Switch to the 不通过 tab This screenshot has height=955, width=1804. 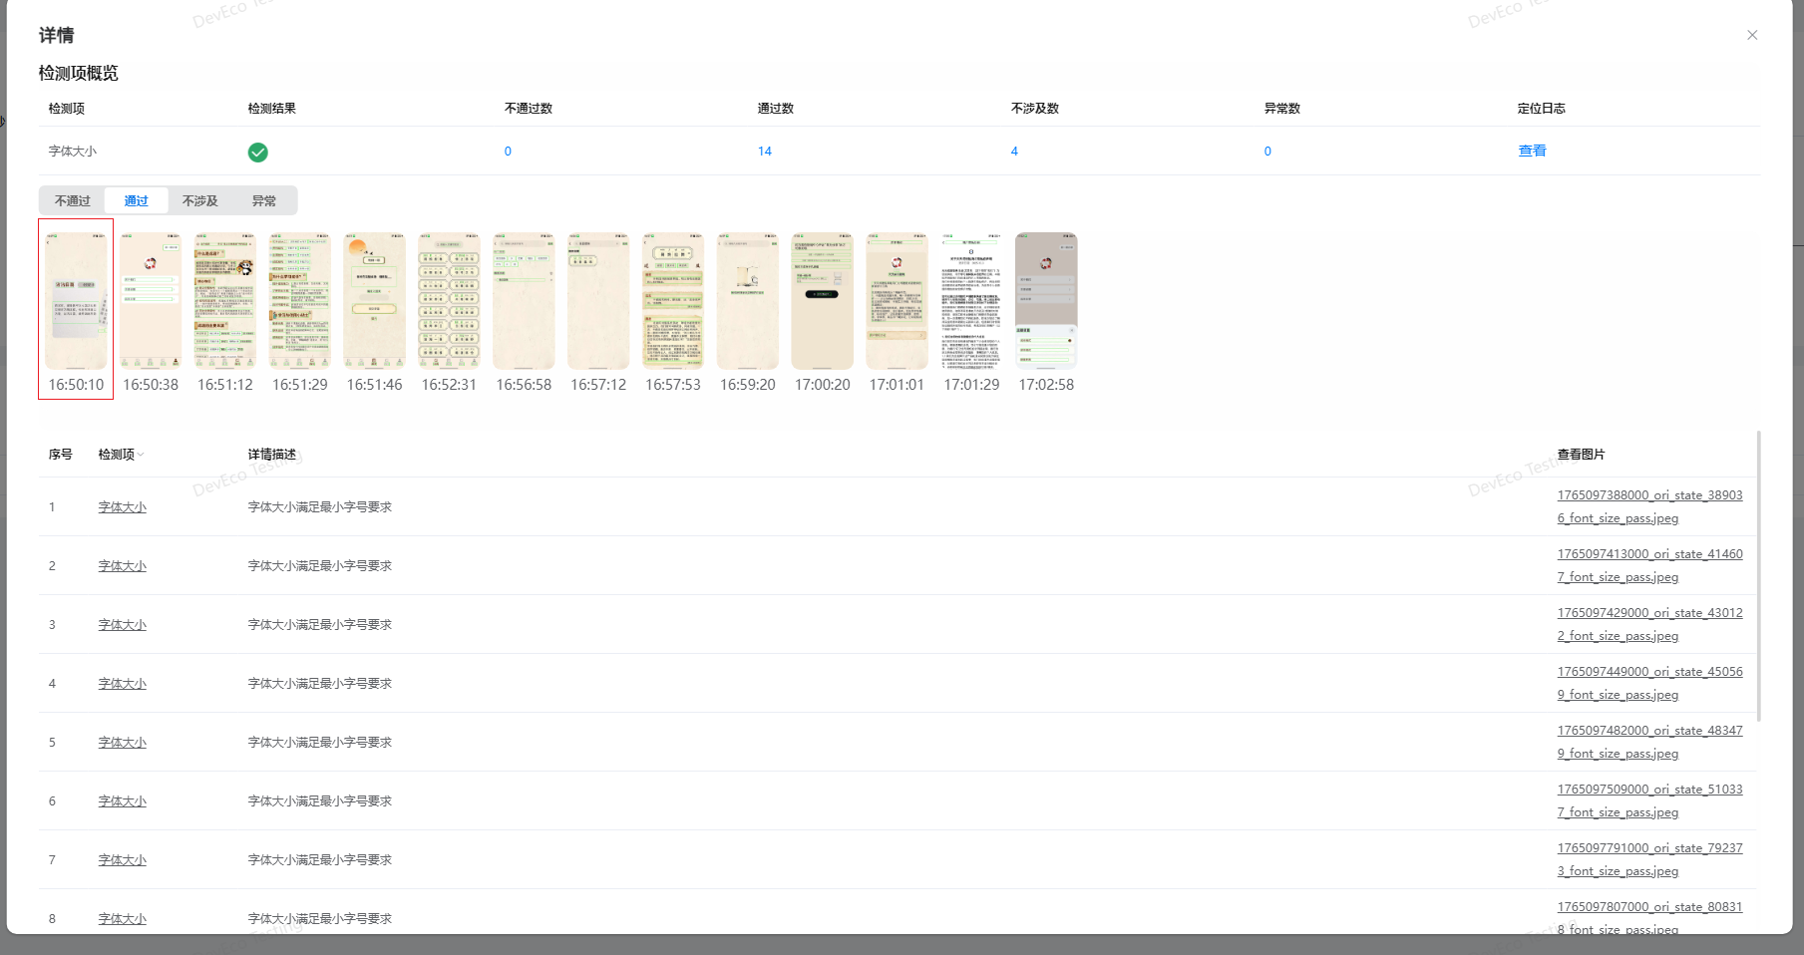(x=72, y=200)
